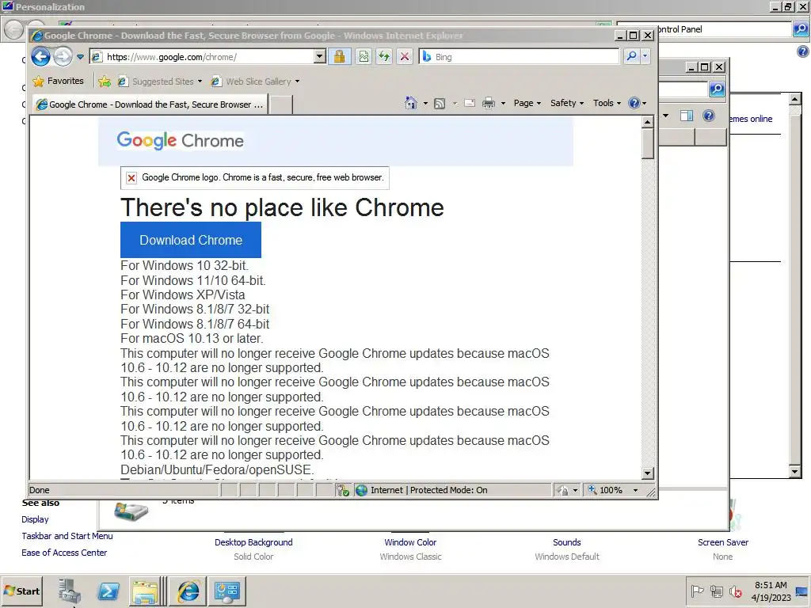Click the Add to Favorites Bar icon
Viewport: 811px width, 608px height.
click(105, 82)
